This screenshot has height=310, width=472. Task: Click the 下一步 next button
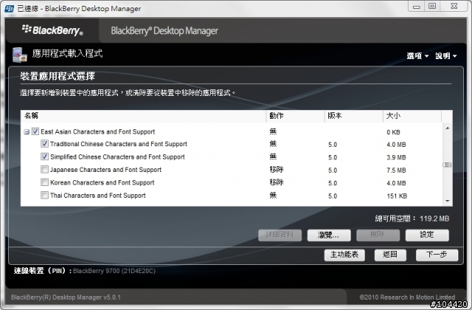pos(437,255)
